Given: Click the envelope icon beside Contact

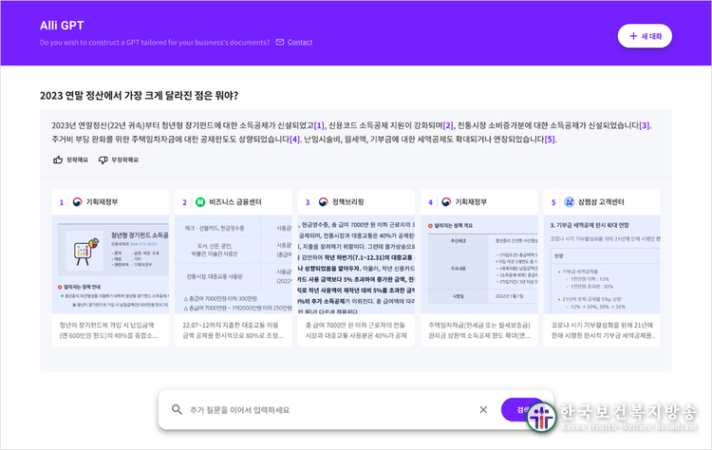Looking at the screenshot, I should [280, 42].
